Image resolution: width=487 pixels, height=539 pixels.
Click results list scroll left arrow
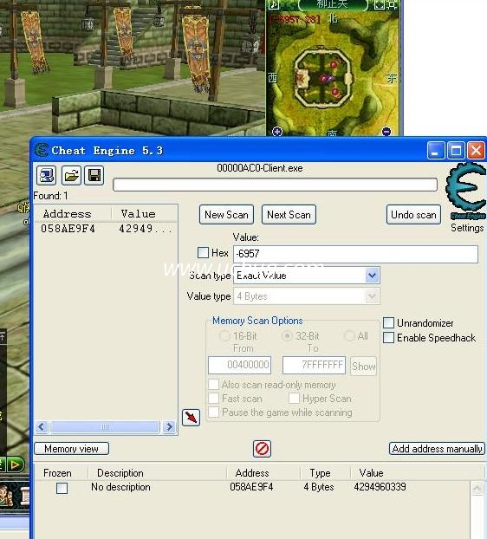42,427
